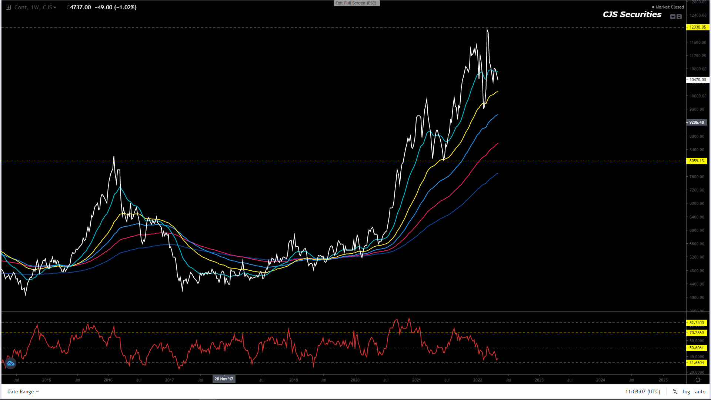Expand the Cont, 1W, CJS symbol dropdown
The height and width of the screenshot is (400, 711).
pyautogui.click(x=36, y=7)
